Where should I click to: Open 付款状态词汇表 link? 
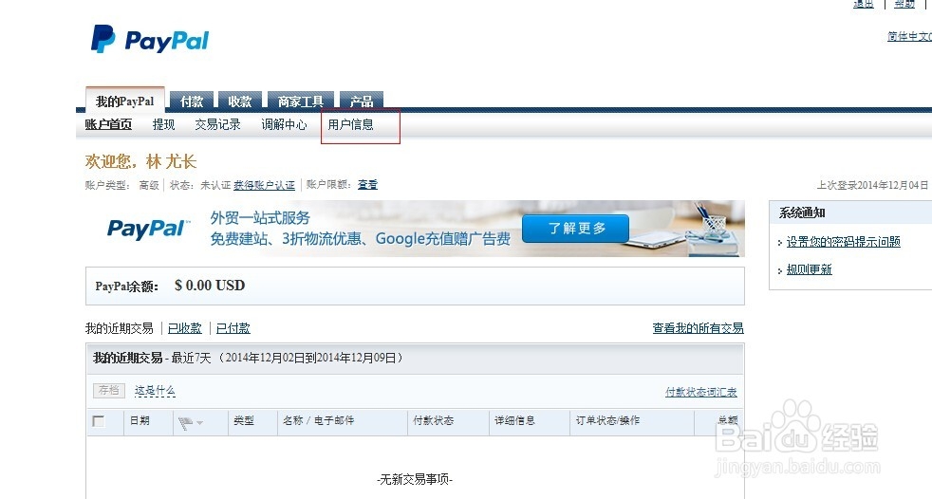pos(700,392)
